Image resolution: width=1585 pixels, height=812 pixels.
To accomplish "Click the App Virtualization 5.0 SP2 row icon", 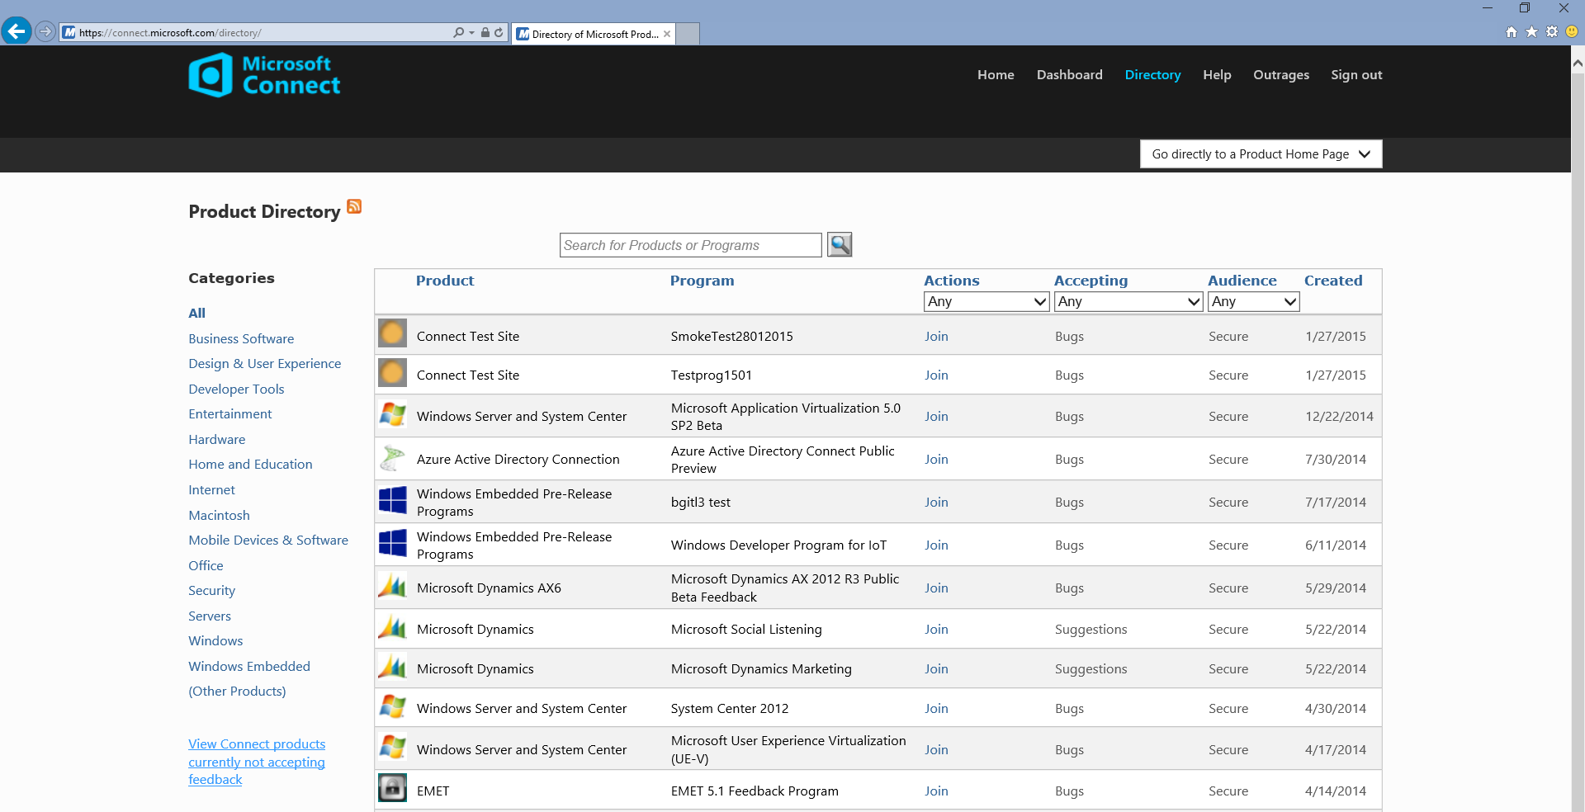I will coord(392,414).
